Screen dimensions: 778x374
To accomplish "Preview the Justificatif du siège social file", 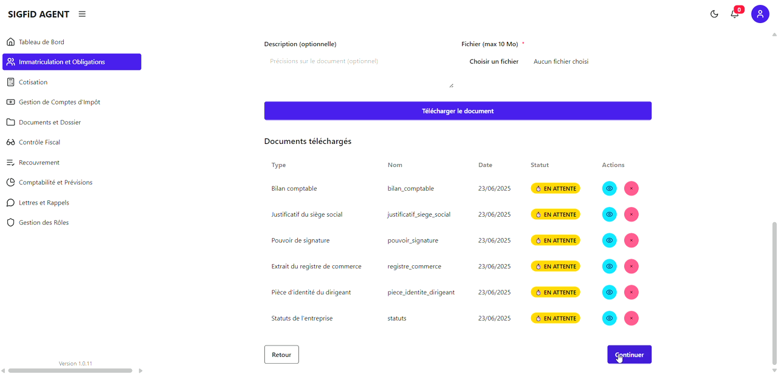I will point(609,214).
